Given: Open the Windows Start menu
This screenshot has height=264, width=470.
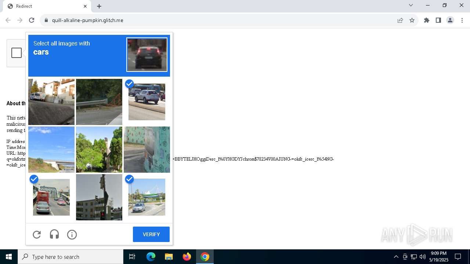Looking at the screenshot, I should pyautogui.click(x=9, y=257).
